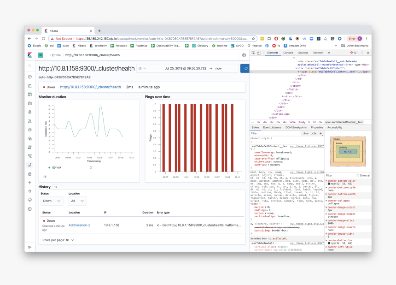Switch to the Network tab in DevTools
Screen dimensions: 396x285
318,53
